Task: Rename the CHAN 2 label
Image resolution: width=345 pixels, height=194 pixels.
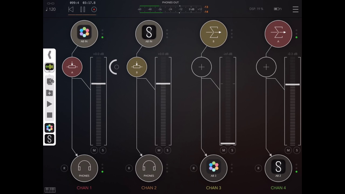Action: (x=149, y=188)
